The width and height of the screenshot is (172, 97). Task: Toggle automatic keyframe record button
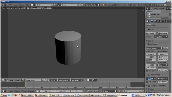pyautogui.click(x=120, y=91)
